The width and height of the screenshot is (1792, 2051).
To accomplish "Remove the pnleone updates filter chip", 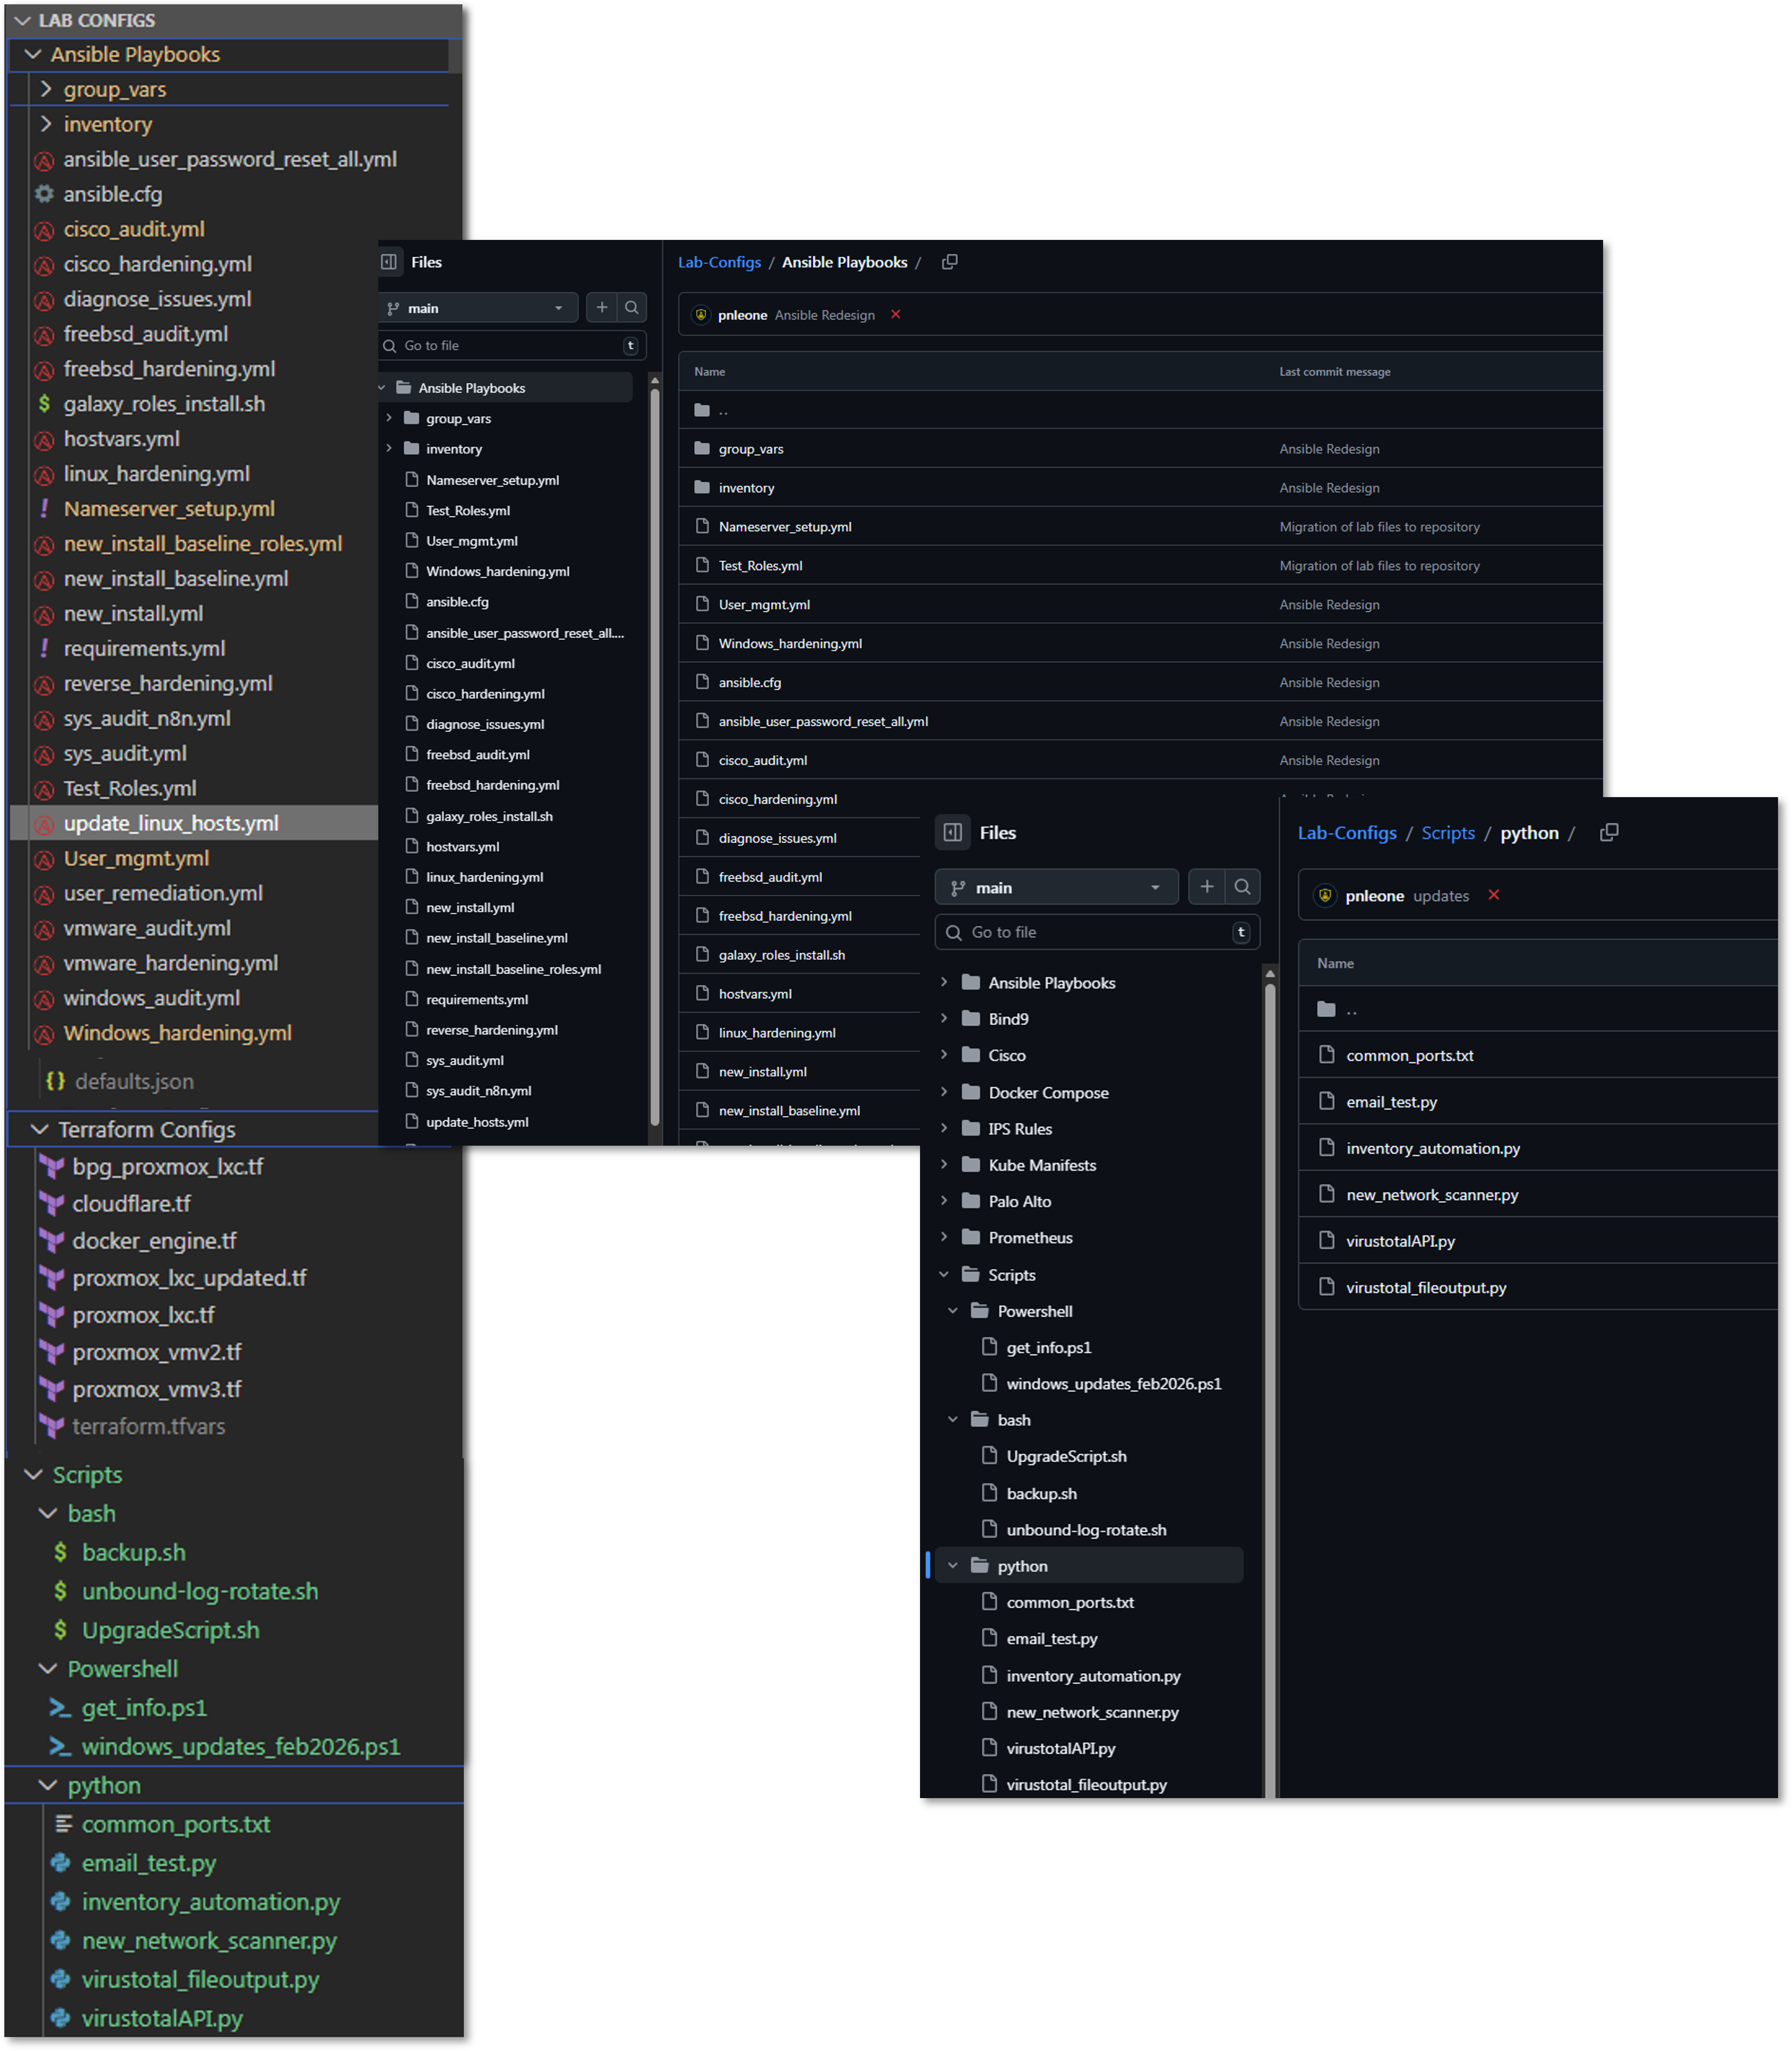I will click(1494, 895).
